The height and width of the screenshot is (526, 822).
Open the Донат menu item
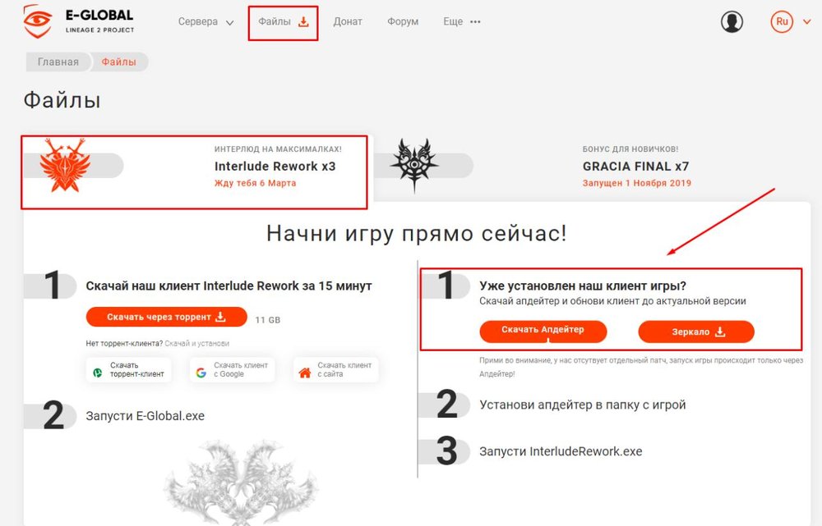(348, 22)
